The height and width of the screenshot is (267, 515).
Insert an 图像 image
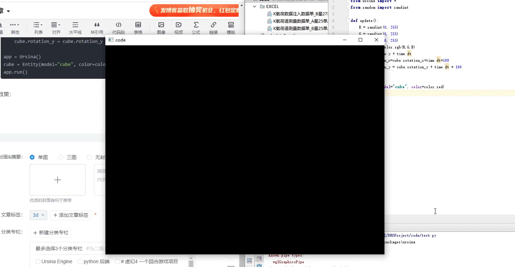[161, 25]
